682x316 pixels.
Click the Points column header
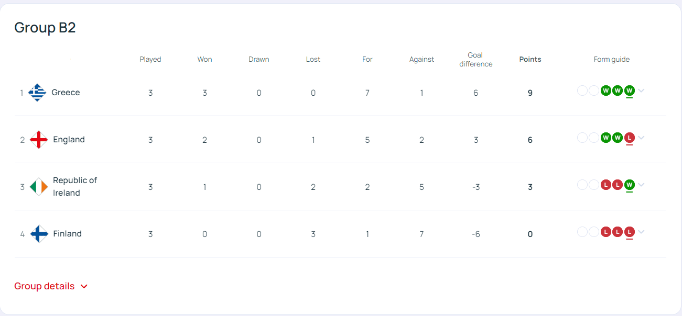[x=530, y=59]
